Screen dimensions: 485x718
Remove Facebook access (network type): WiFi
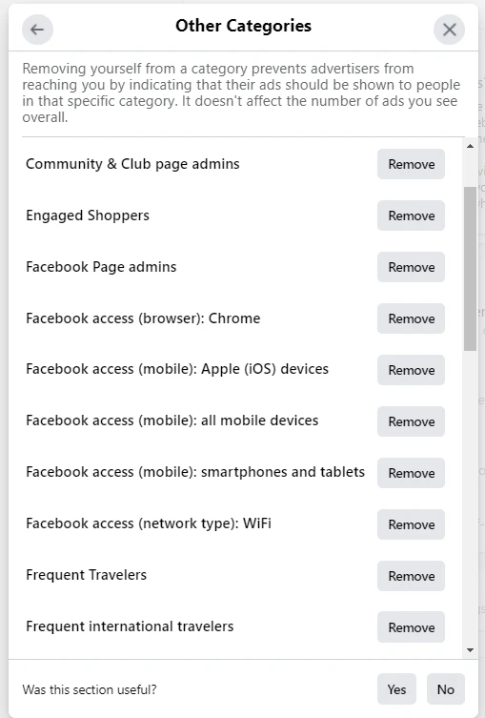point(411,524)
